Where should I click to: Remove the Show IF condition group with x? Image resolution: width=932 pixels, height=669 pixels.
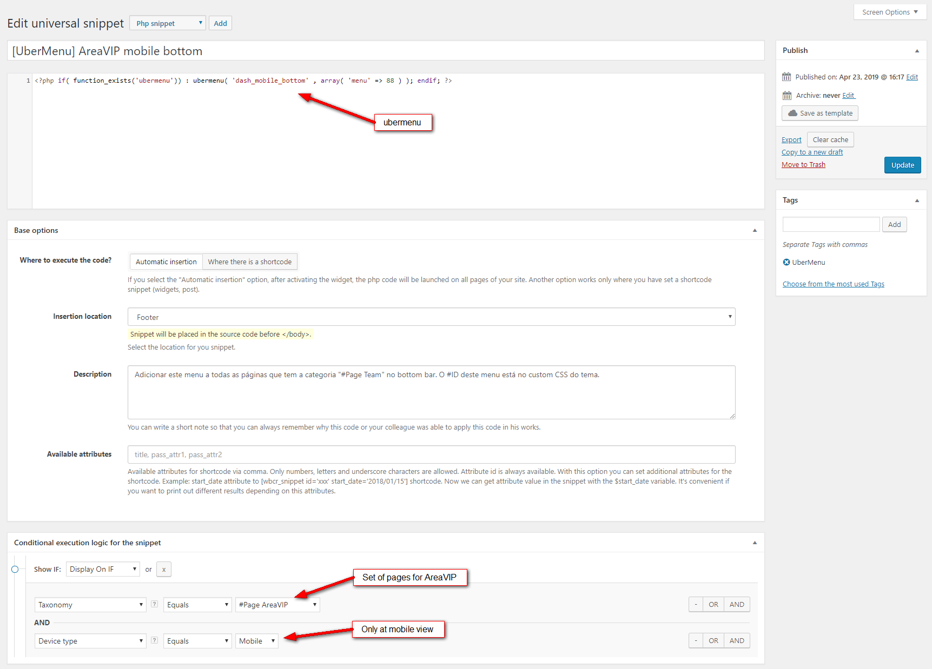tap(164, 569)
